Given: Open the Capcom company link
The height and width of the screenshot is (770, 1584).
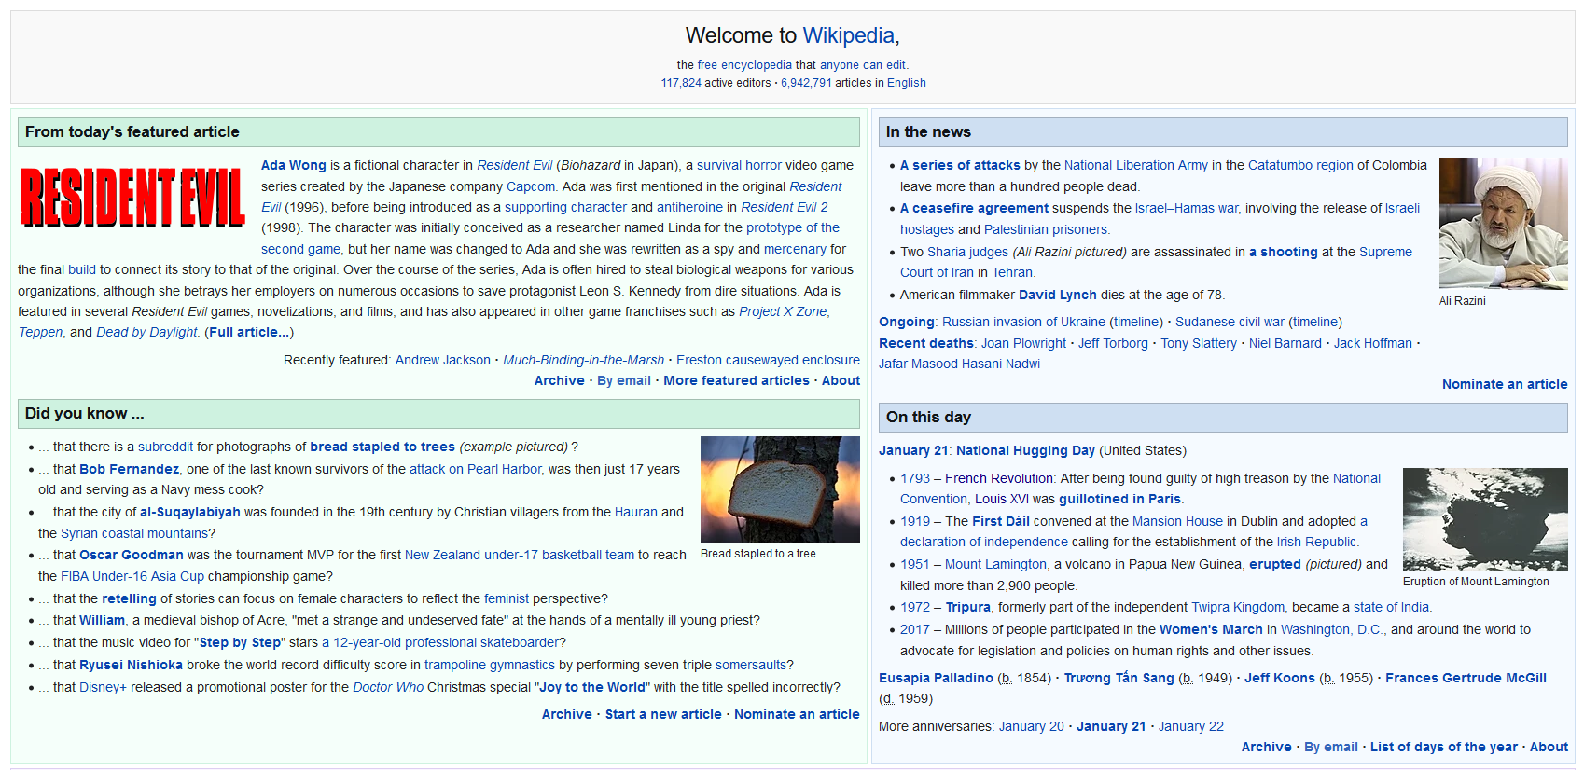Looking at the screenshot, I should click(531, 186).
